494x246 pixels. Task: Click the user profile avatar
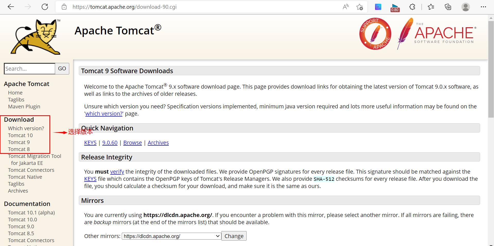pos(465,7)
